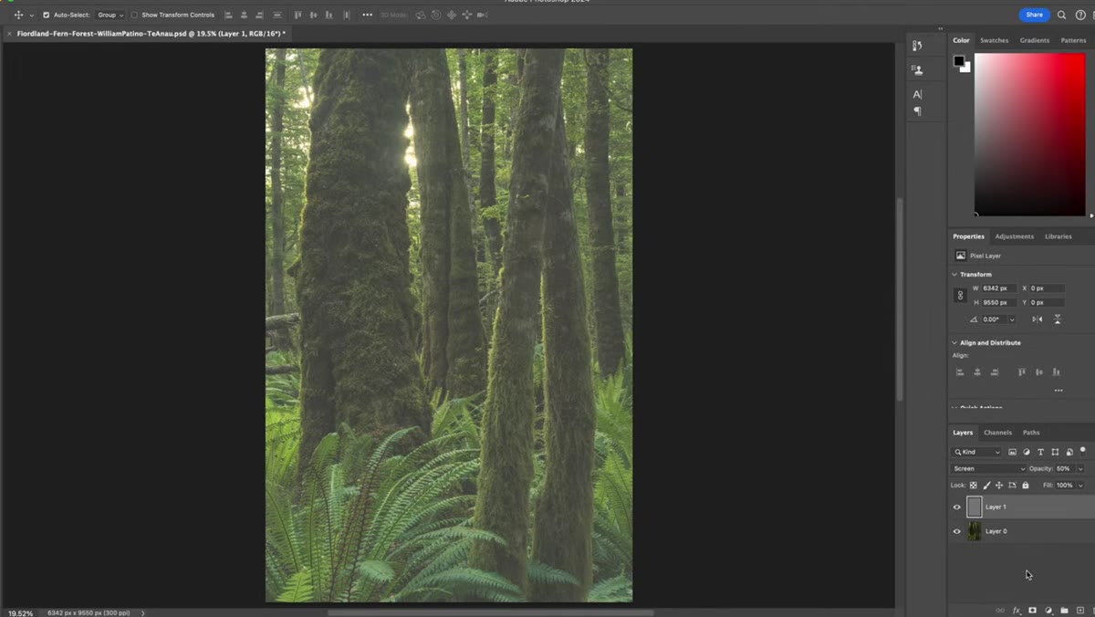Viewport: 1095px width, 617px height.
Task: Collapse Align and Distribute section
Action: tap(954, 342)
